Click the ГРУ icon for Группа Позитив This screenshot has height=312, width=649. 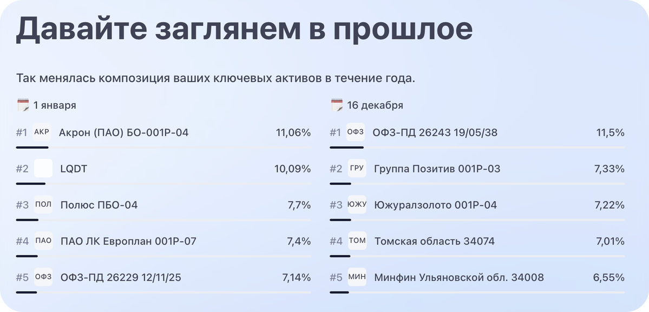pyautogui.click(x=357, y=169)
